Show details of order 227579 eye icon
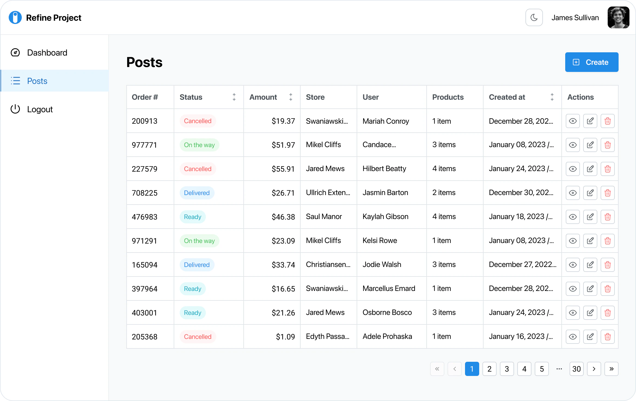 click(x=573, y=169)
